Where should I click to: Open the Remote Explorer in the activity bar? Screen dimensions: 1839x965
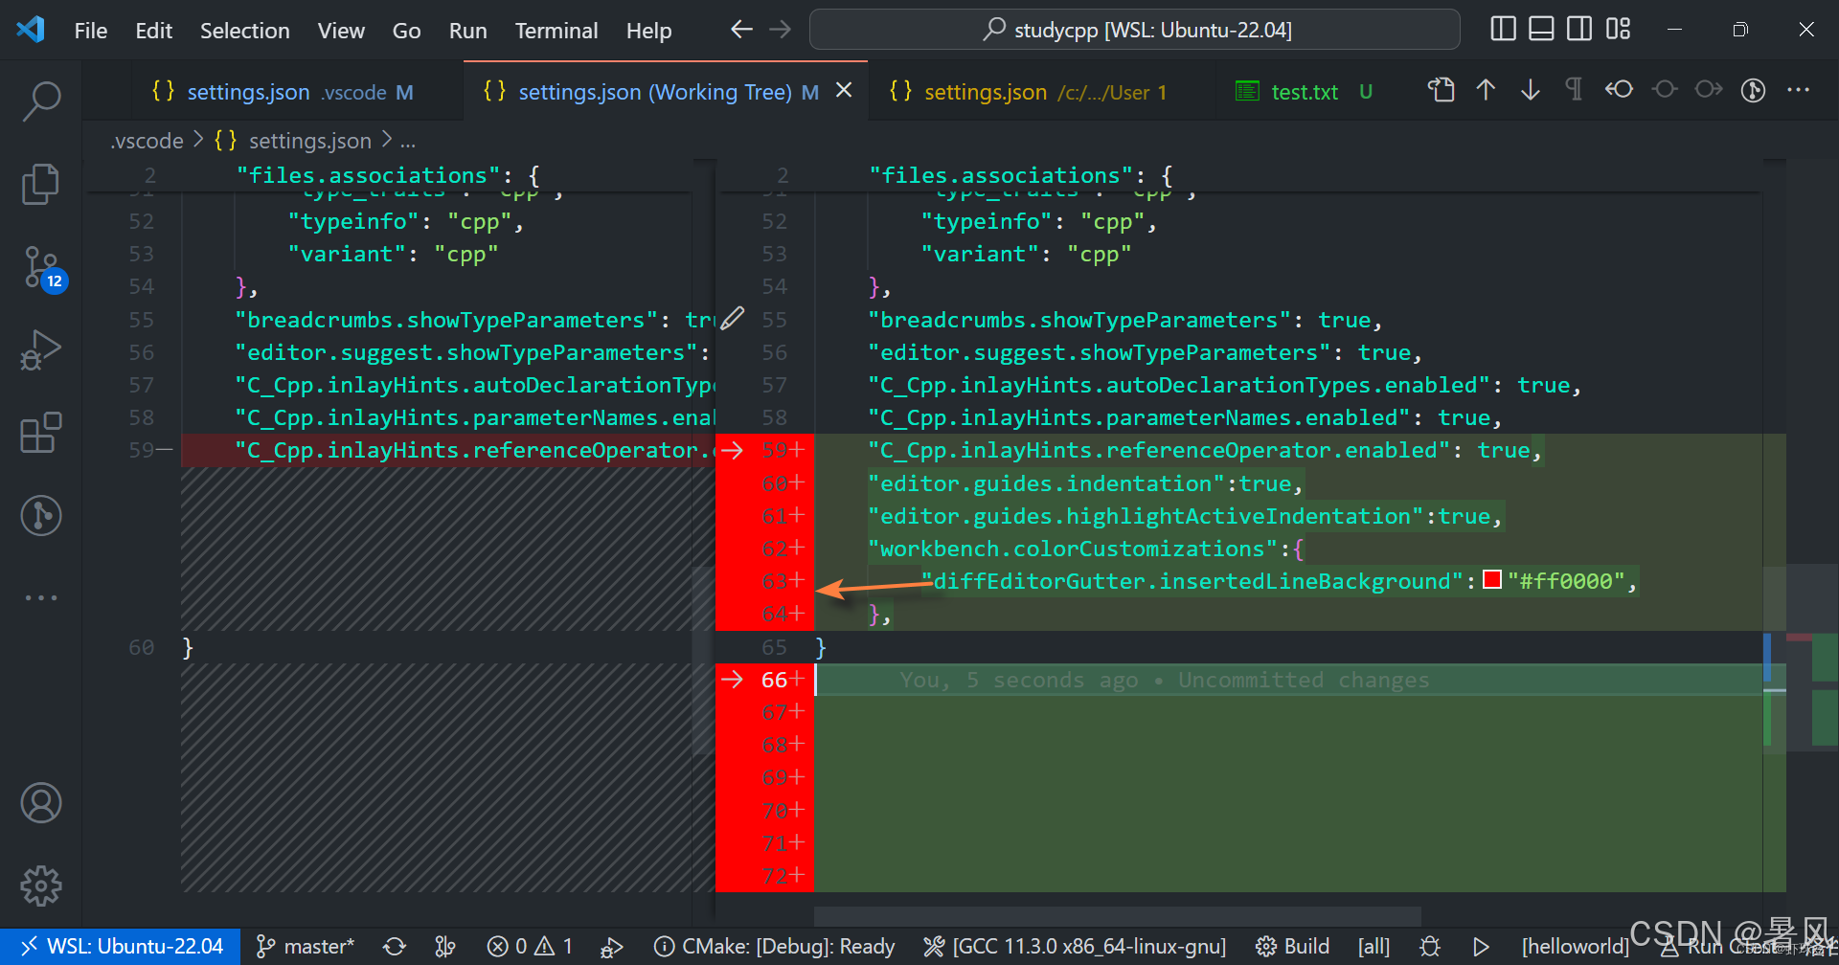[x=41, y=515]
